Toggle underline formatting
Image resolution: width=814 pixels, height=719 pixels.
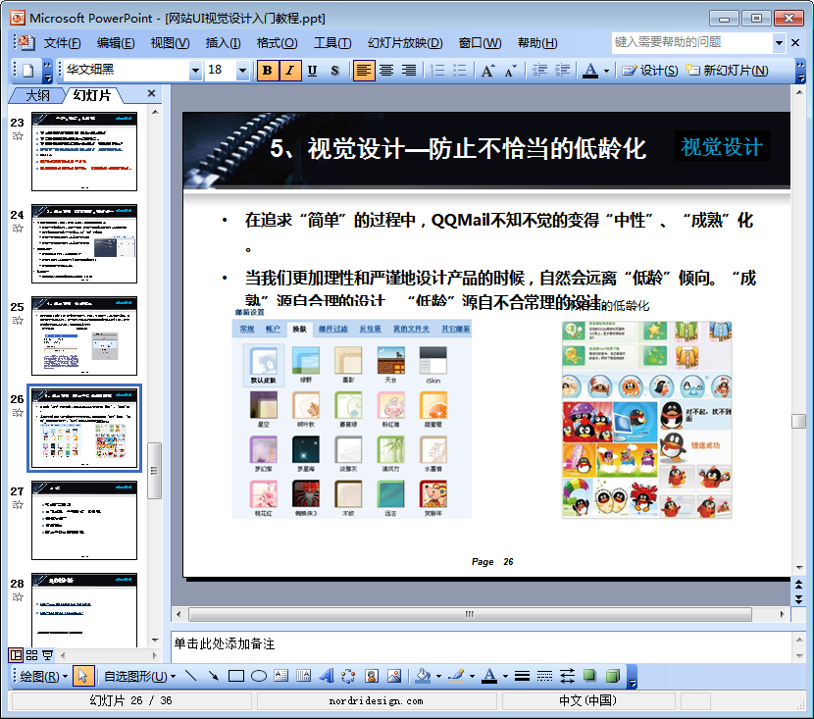click(312, 70)
